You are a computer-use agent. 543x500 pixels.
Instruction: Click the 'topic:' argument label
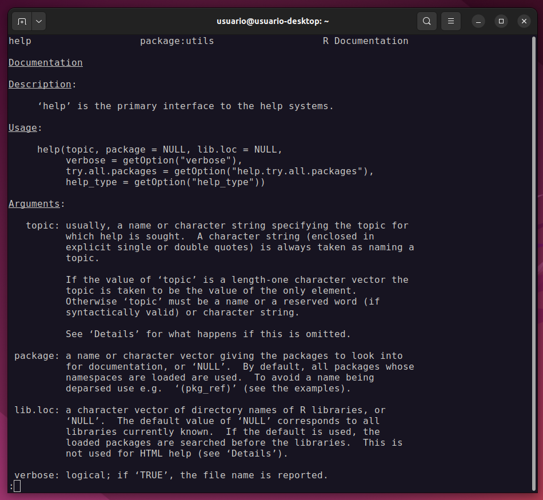43,226
